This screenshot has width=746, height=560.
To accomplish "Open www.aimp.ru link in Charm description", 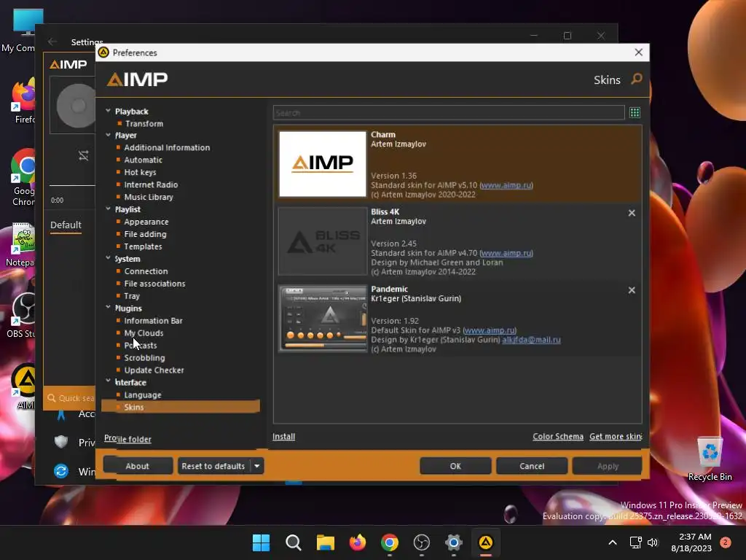I will click(x=506, y=185).
